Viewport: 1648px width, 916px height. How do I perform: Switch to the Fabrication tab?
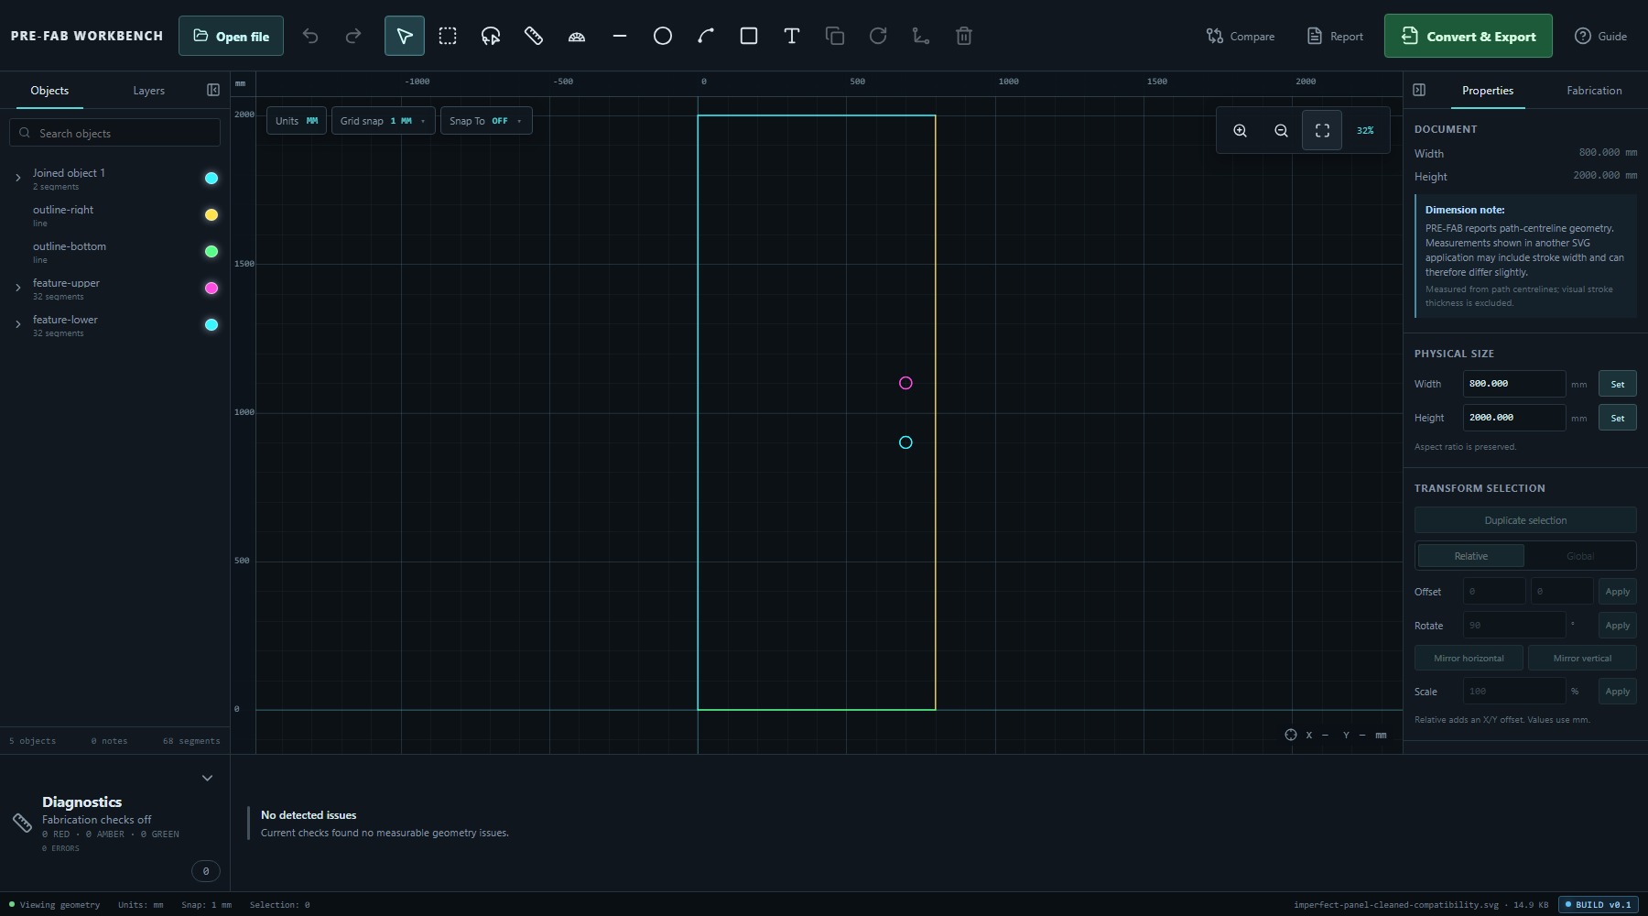[1594, 91]
